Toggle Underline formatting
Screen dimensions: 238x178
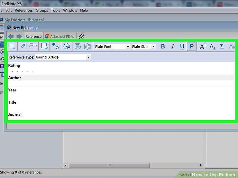pos(182,46)
